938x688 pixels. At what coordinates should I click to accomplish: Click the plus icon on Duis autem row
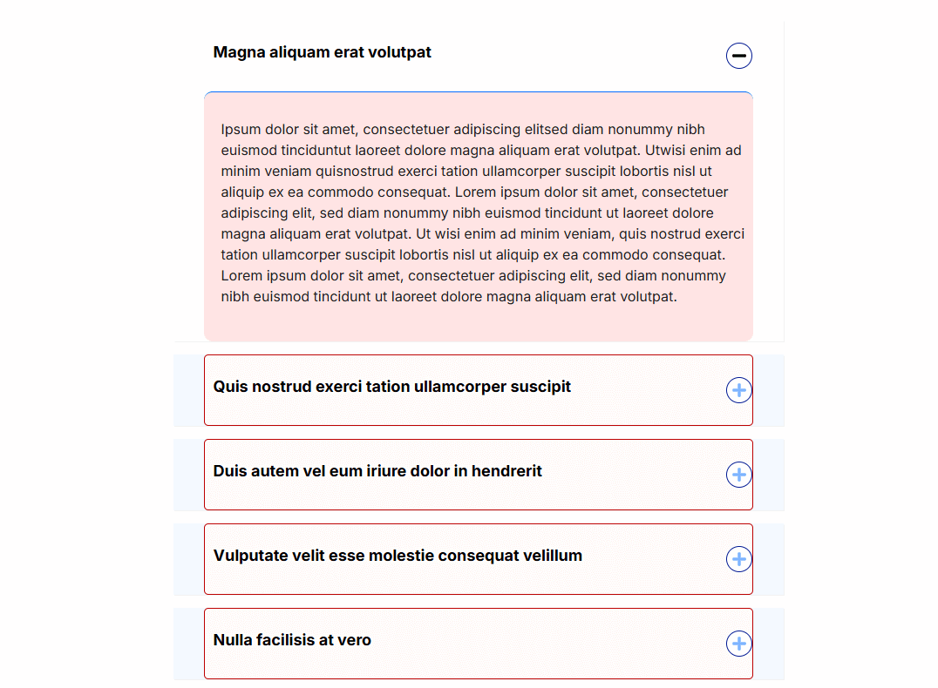(x=738, y=475)
